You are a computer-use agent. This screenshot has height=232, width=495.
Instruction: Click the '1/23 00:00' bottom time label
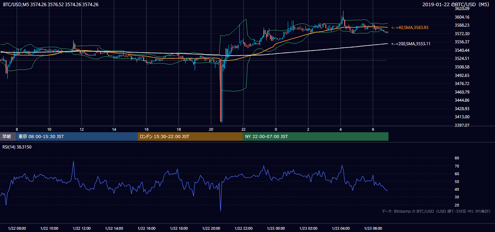click(x=276, y=229)
